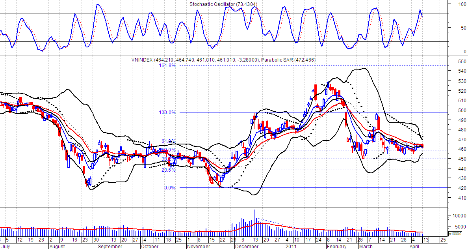Select the 420 price axis value
The image size is (468, 249).
point(462,188)
